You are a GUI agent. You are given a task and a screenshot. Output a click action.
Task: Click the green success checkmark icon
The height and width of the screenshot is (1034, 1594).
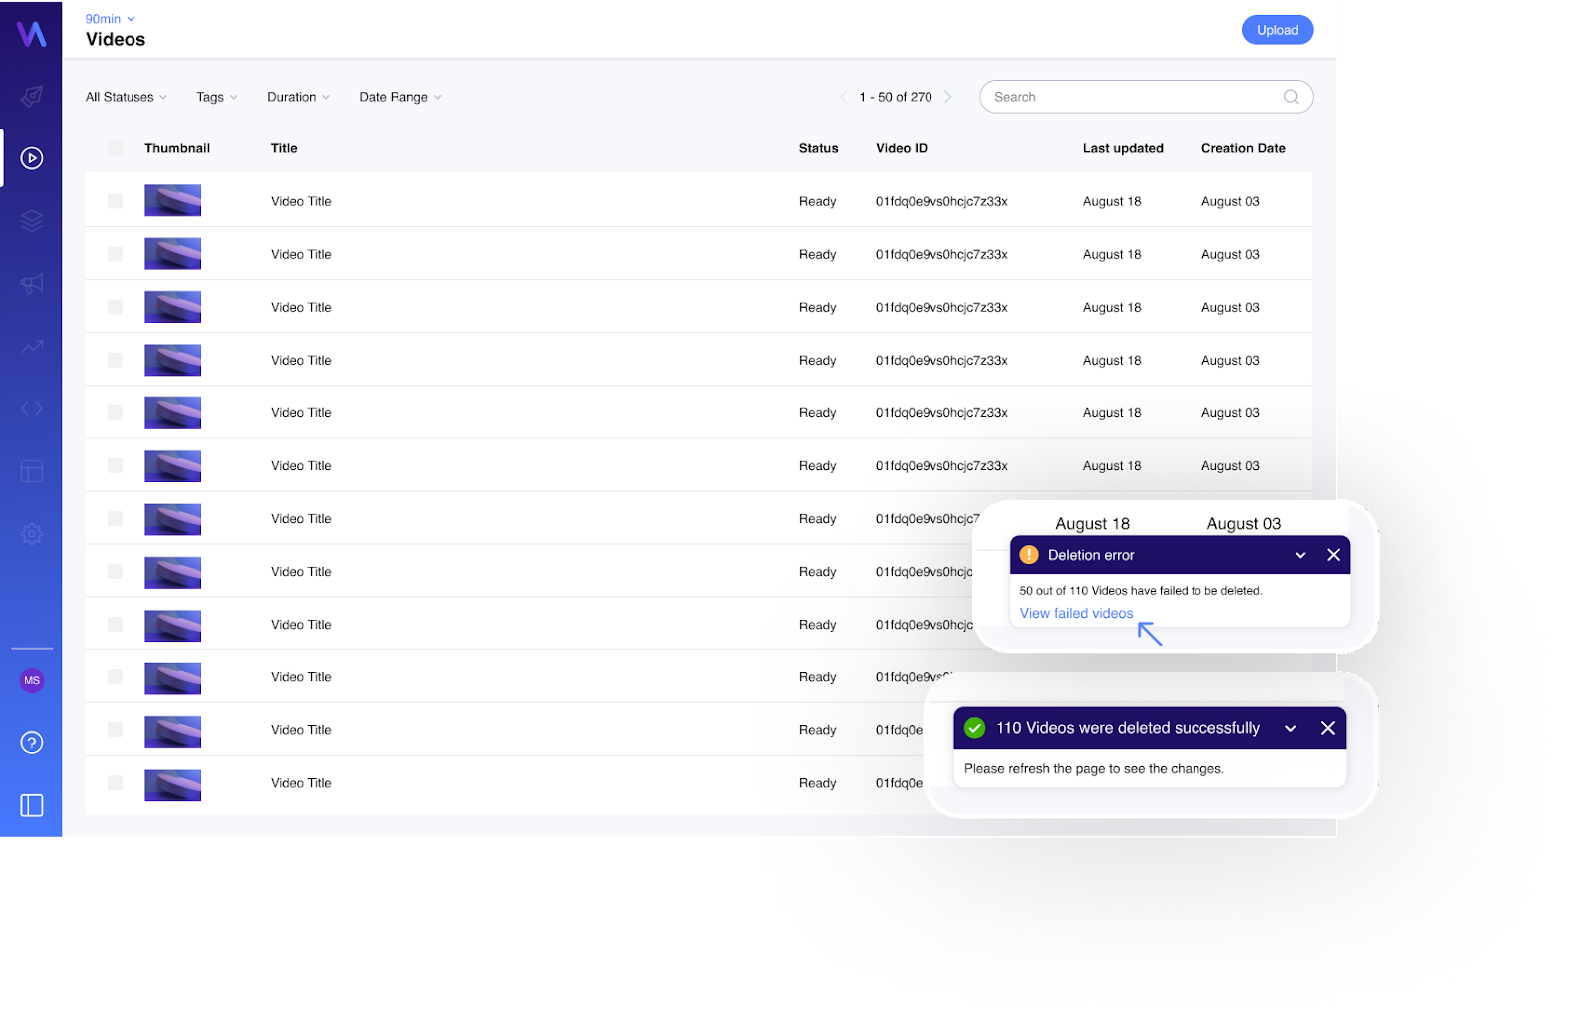pyautogui.click(x=975, y=728)
